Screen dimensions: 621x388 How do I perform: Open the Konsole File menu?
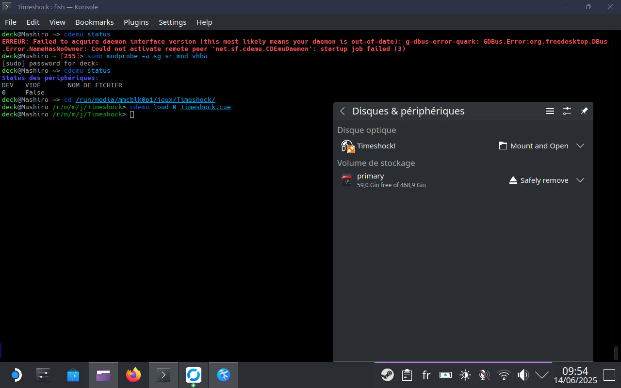[x=11, y=22]
